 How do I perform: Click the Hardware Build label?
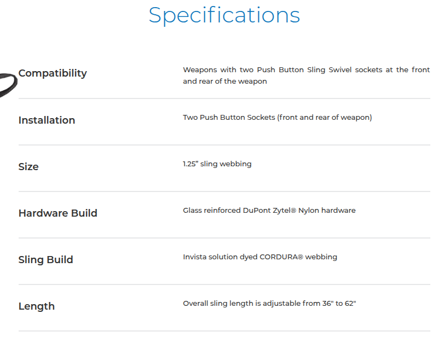pyautogui.click(x=57, y=213)
